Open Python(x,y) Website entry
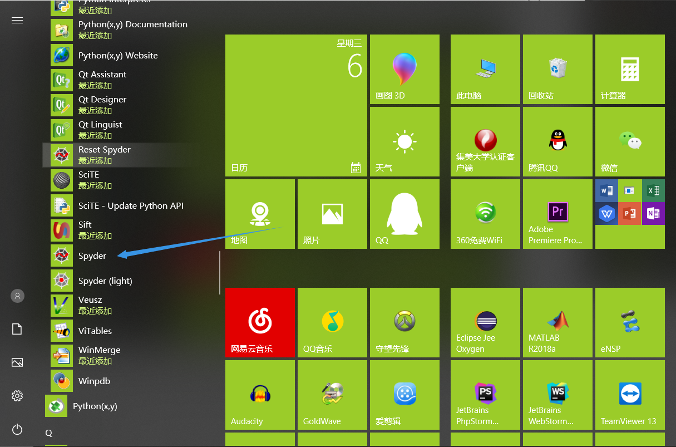The image size is (676, 447). [x=130, y=55]
